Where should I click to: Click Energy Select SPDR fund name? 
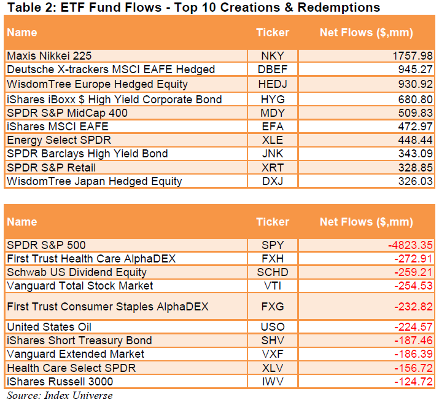(59, 140)
